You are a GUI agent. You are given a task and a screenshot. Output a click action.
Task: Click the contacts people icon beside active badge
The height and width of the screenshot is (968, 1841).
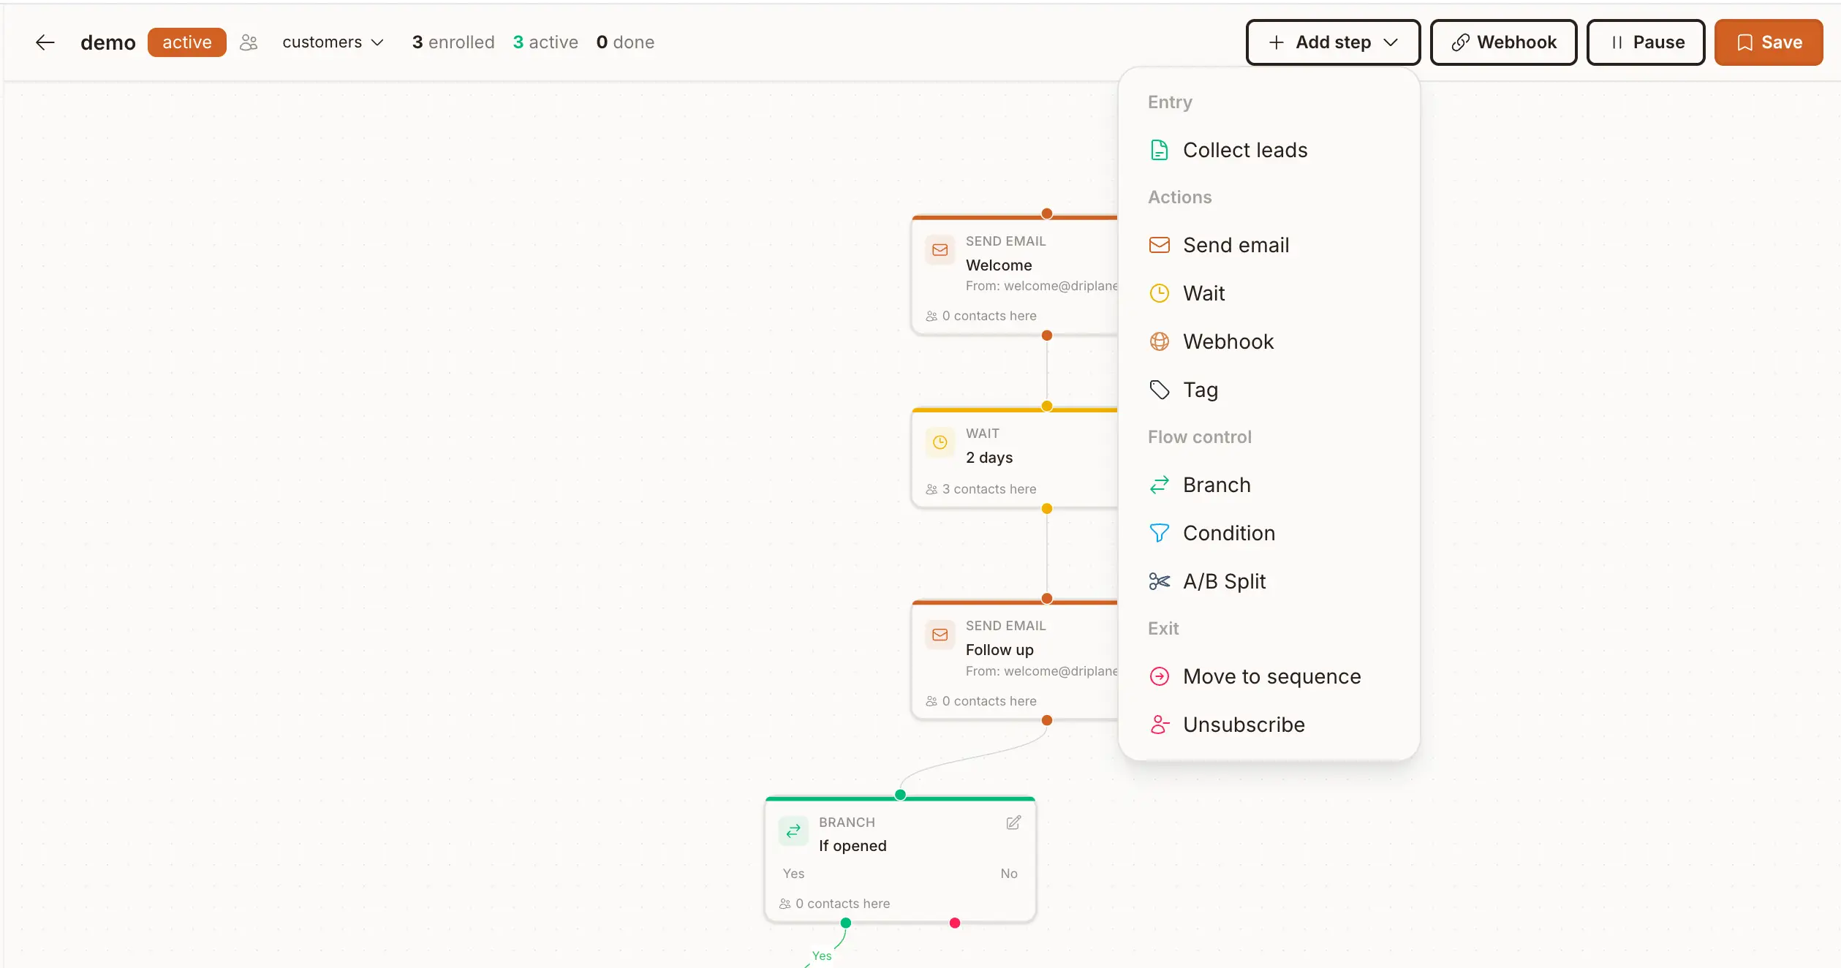click(249, 42)
